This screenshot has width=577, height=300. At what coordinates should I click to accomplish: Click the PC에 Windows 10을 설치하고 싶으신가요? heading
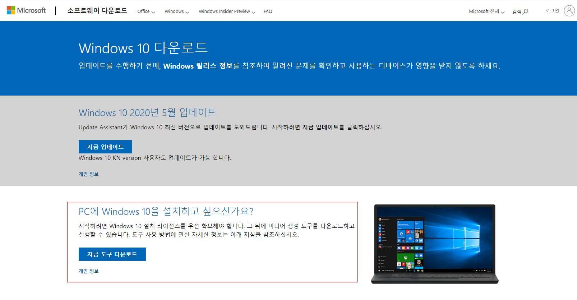tap(166, 211)
